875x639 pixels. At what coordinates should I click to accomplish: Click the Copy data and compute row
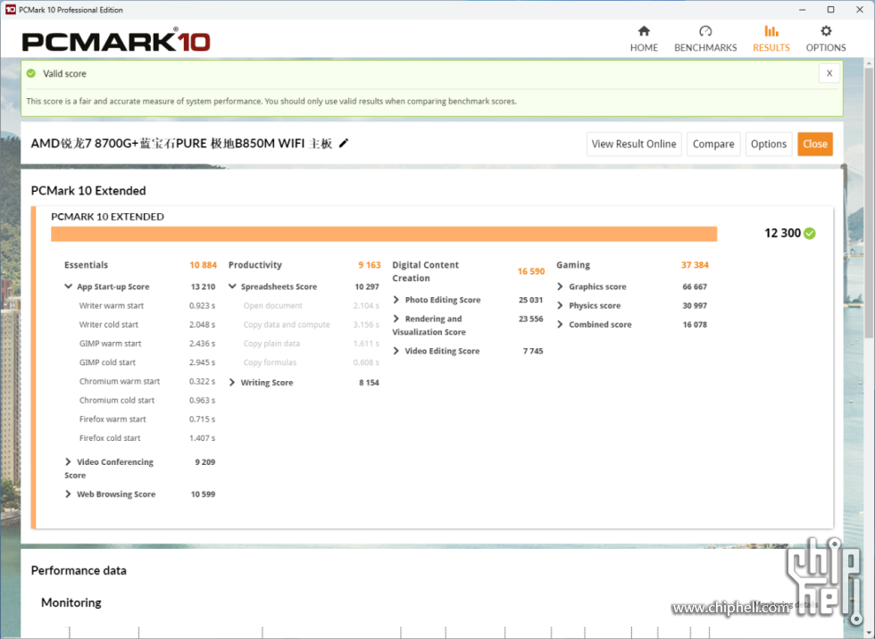click(312, 325)
